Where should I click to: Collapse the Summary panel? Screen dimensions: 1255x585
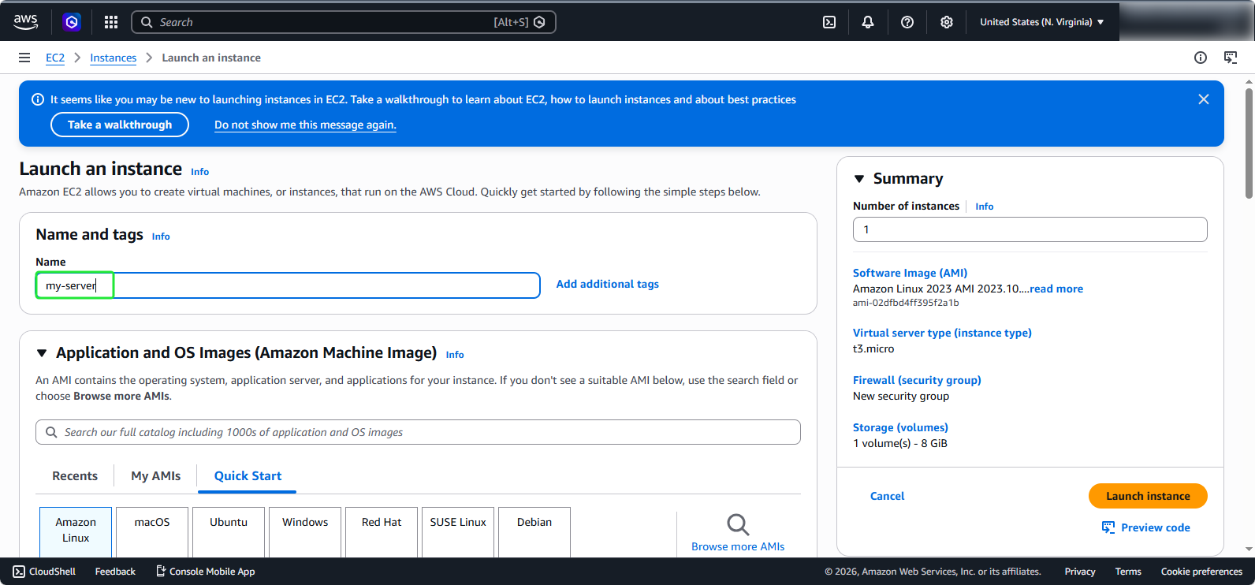point(859,179)
